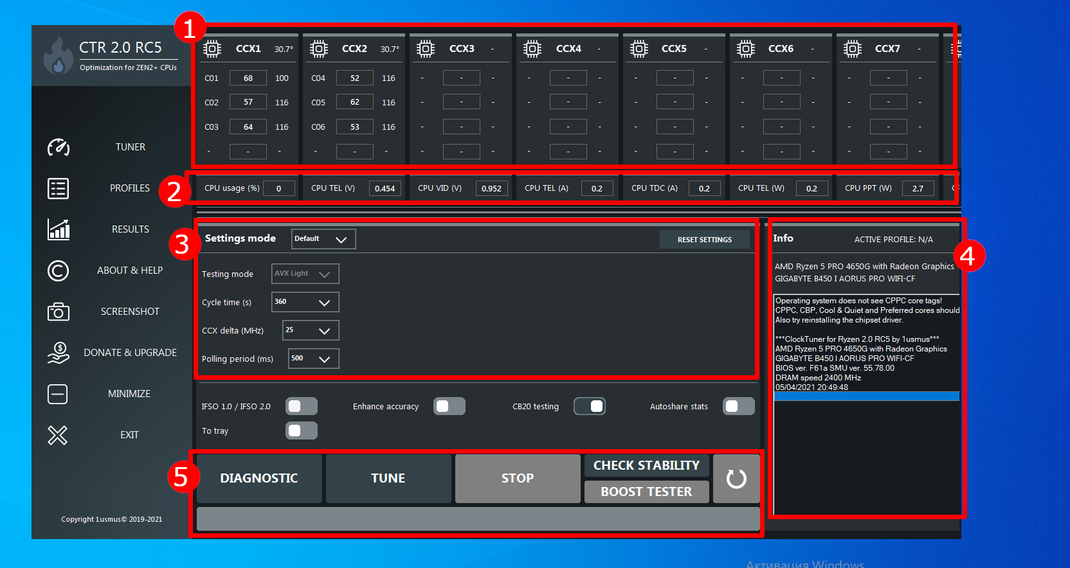Click the Exit X icon

58,435
